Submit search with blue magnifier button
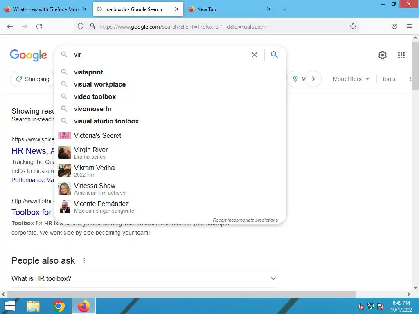Screen dimensions: 419x314 point(274,54)
